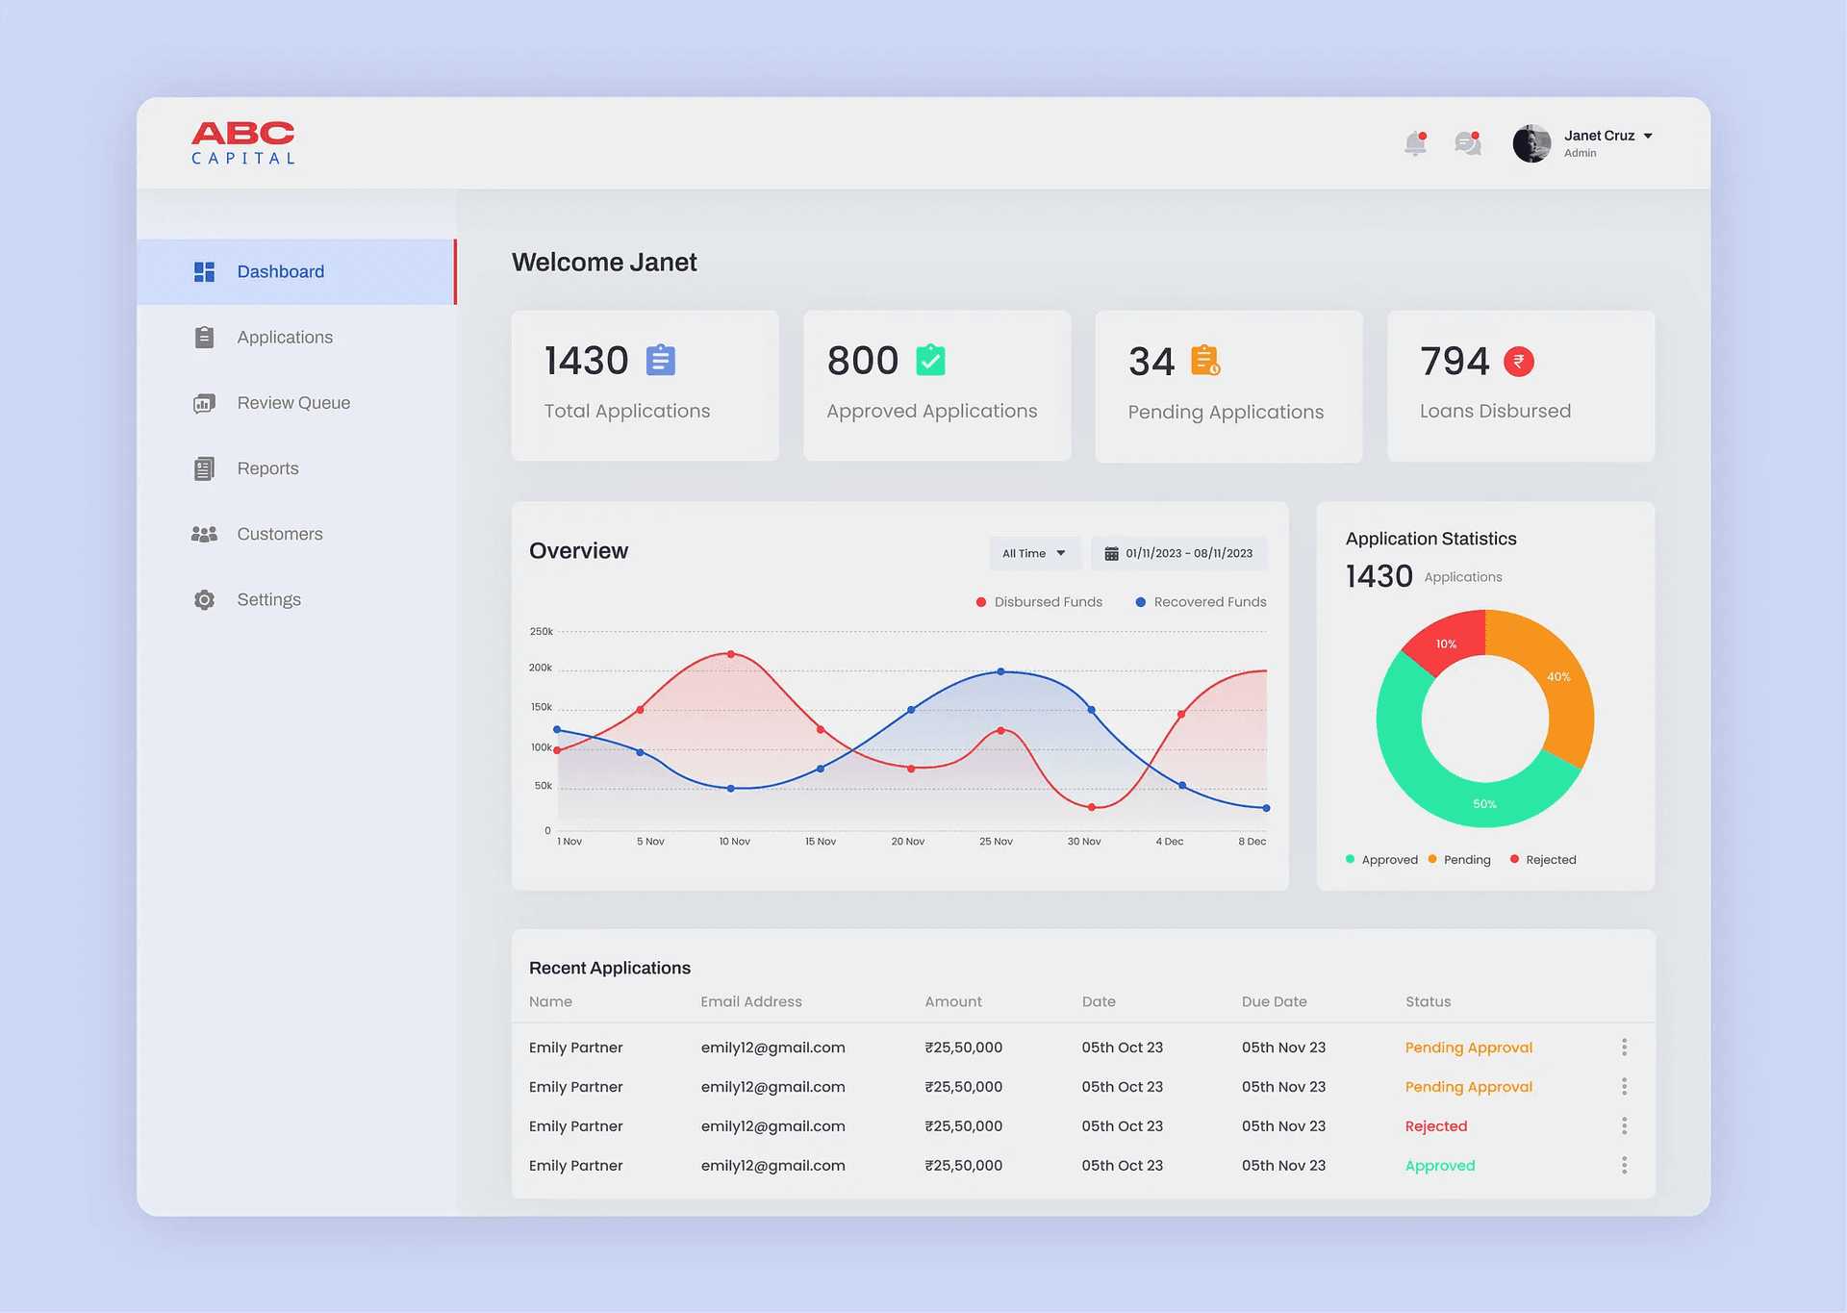Screen dimensions: 1847x1313
Task: Click the green Approved status in the table
Action: [1439, 1166]
